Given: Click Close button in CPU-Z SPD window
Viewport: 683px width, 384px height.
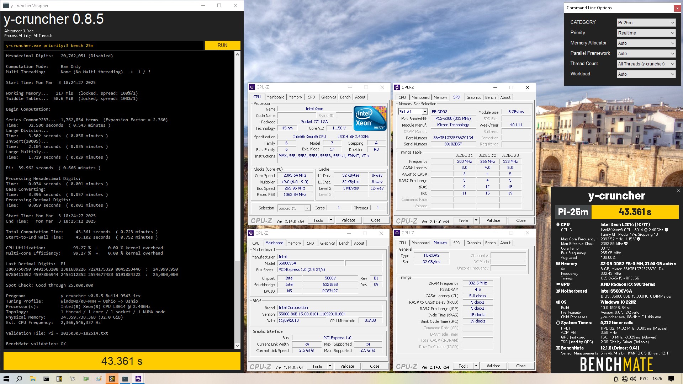Looking at the screenshot, I should tap(521, 220).
